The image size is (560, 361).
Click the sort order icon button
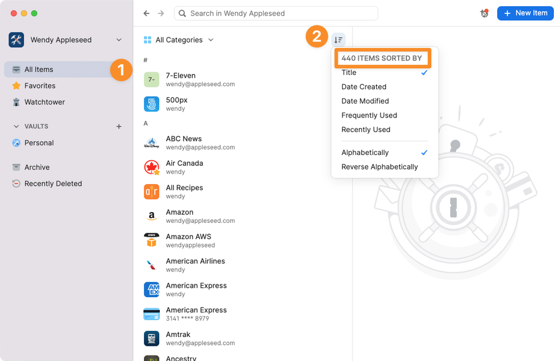(x=338, y=40)
